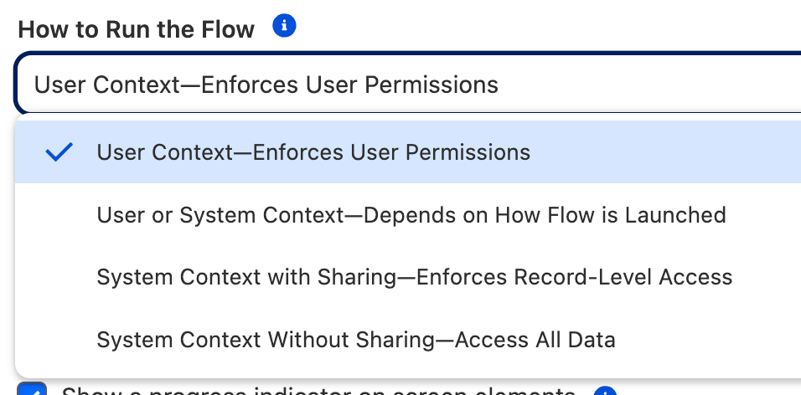Select the option depending on how flow is launched
The image size is (801, 395).
tap(408, 215)
